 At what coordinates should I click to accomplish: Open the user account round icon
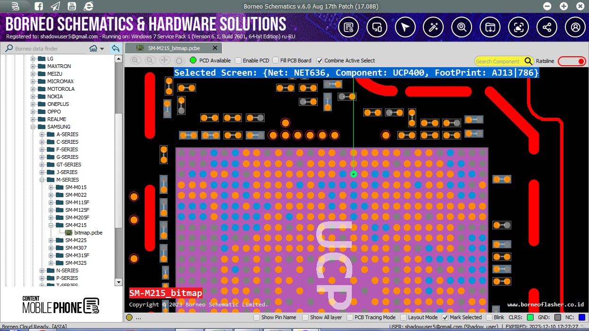point(576,27)
